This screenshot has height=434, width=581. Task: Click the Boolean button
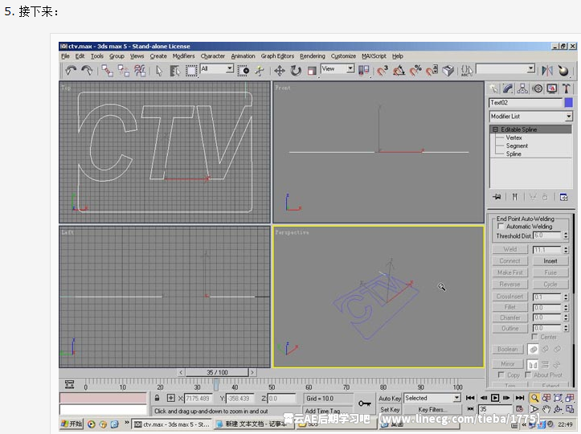click(x=508, y=349)
